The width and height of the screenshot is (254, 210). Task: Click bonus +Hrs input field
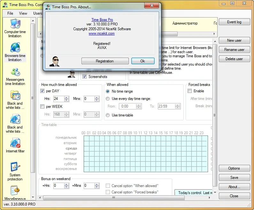(59, 185)
